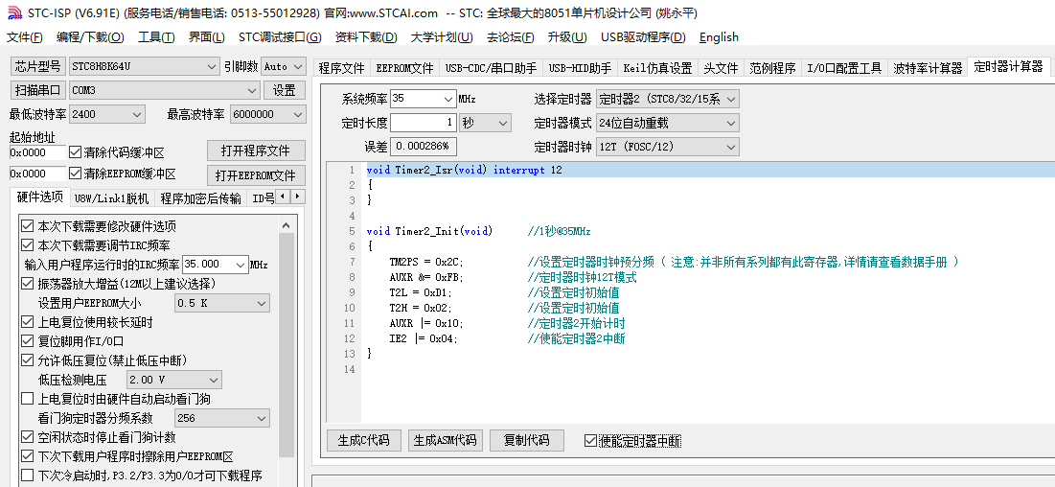Switch to the 程序加密后传输 tab
Viewport: 1055px width, 487px height.
[200, 198]
